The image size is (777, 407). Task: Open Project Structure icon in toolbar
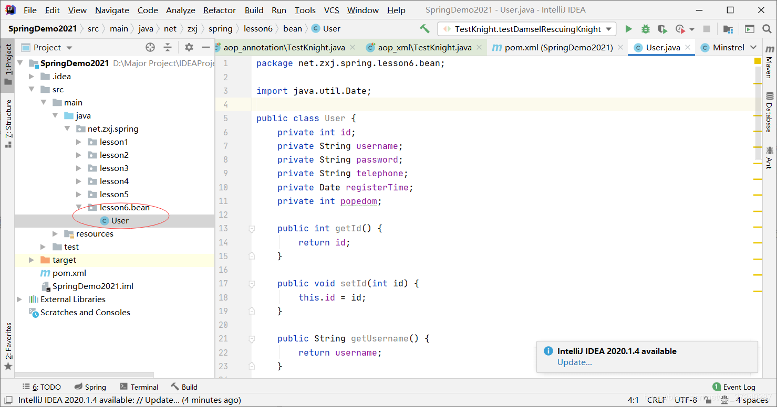pyautogui.click(x=728, y=29)
